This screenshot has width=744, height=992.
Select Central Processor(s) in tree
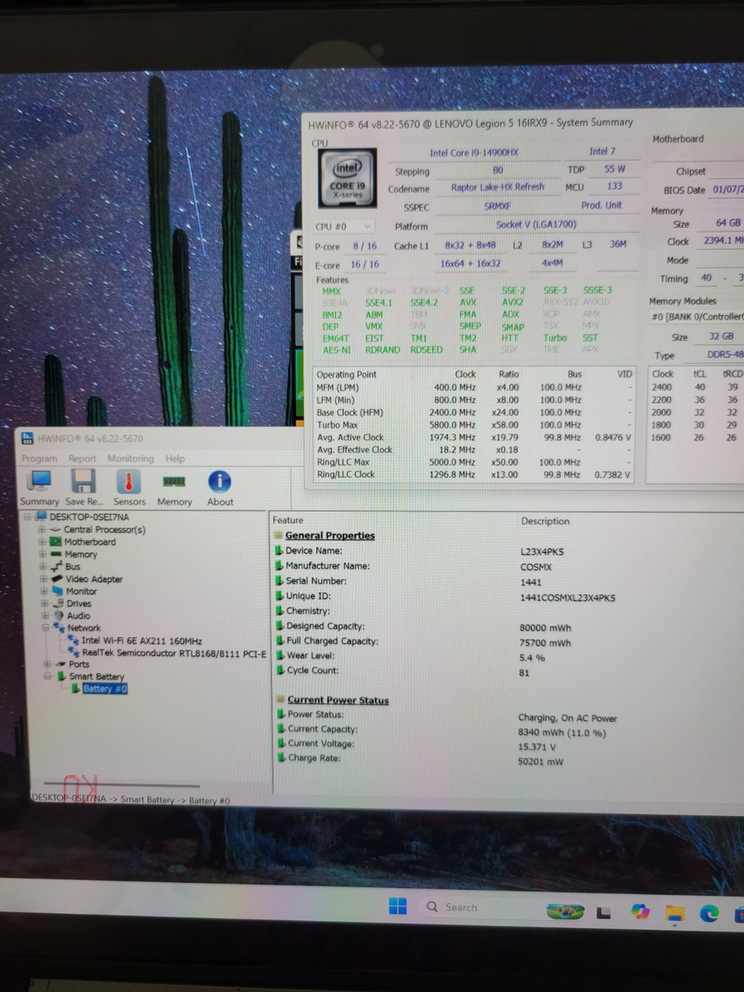coord(104,529)
